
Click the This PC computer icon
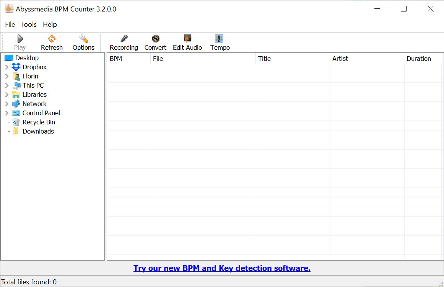point(16,85)
